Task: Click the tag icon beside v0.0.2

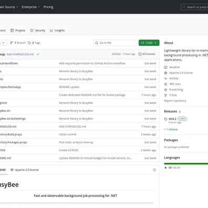Action: [165, 119]
